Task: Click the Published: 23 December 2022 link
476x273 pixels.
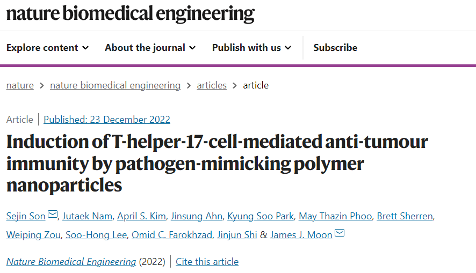Action: point(107,120)
